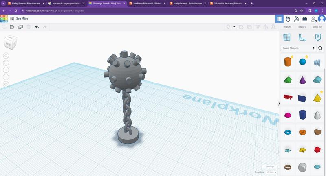Switch to the 3D models database tab
326x176 pixels.
(228, 4)
